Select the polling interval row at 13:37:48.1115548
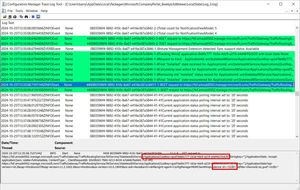 [x=148, y=131]
